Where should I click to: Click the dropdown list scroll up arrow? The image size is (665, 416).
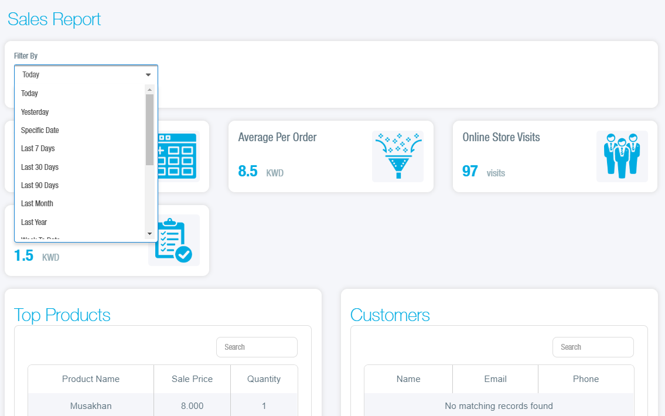[x=149, y=90]
